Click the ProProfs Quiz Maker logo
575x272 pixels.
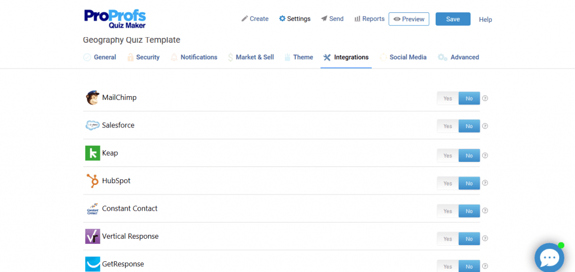(x=115, y=19)
